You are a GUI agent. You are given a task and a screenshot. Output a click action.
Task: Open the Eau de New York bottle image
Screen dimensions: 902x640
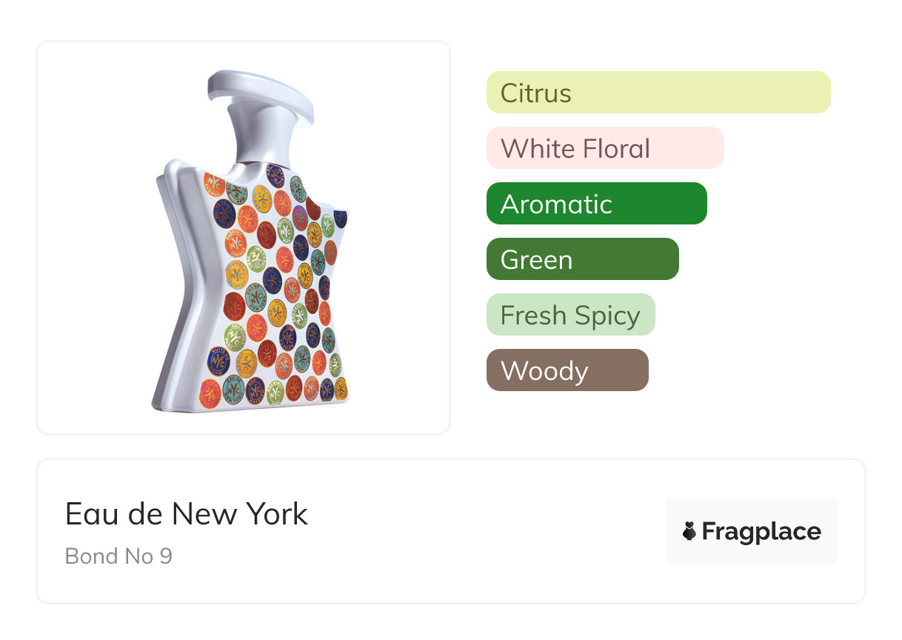244,237
